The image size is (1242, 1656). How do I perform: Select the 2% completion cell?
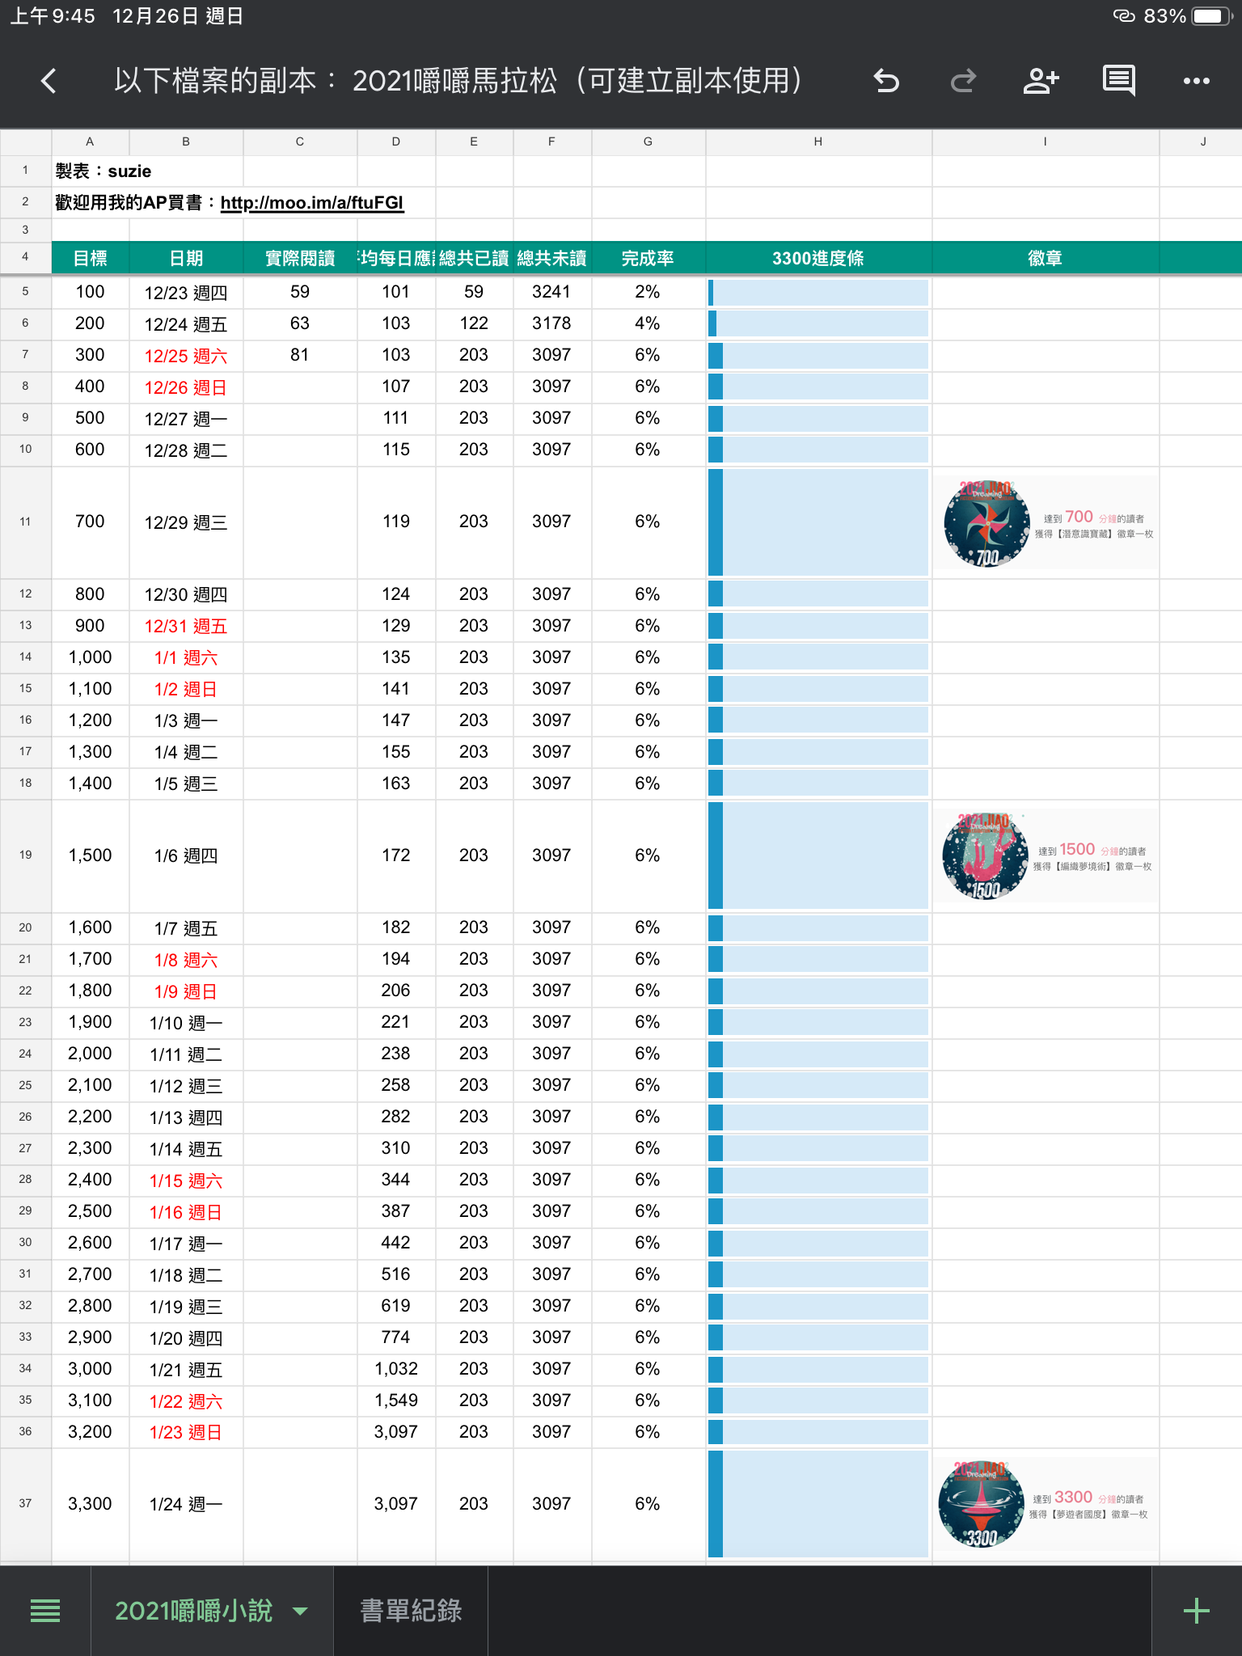point(648,292)
